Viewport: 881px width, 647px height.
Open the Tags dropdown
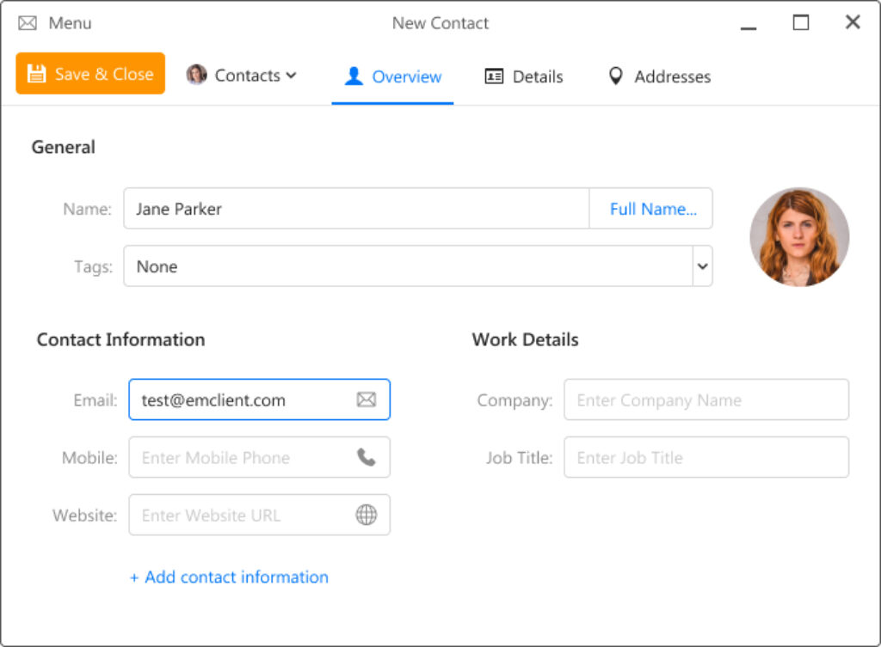701,266
